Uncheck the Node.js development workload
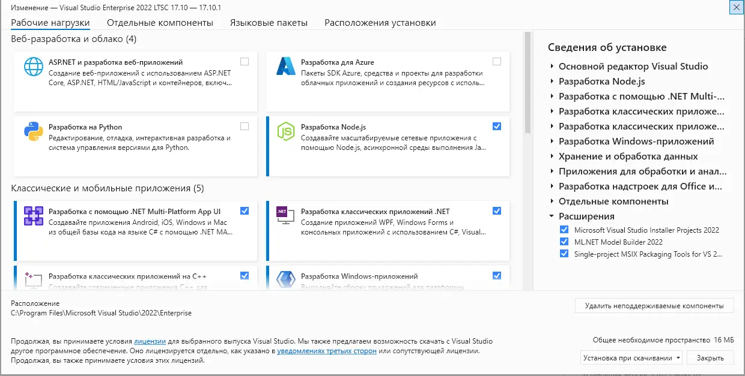 point(496,127)
